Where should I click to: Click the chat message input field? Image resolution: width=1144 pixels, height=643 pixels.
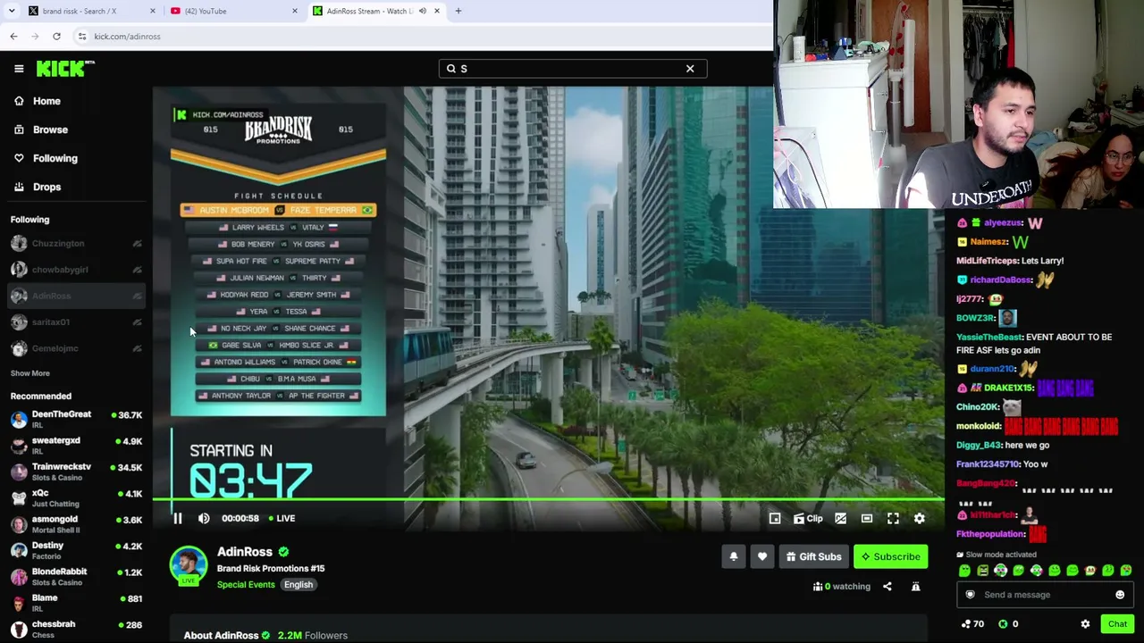(1044, 595)
